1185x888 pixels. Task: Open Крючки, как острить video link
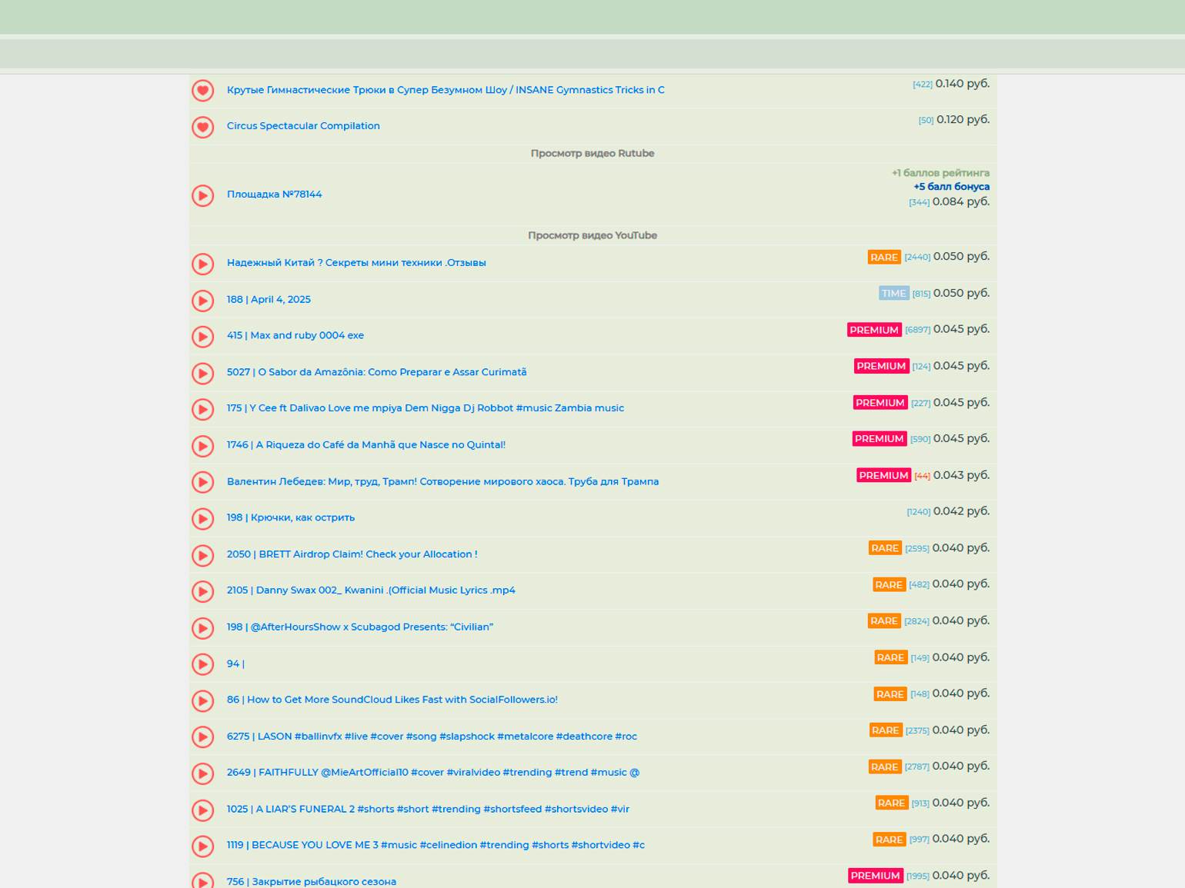point(291,518)
